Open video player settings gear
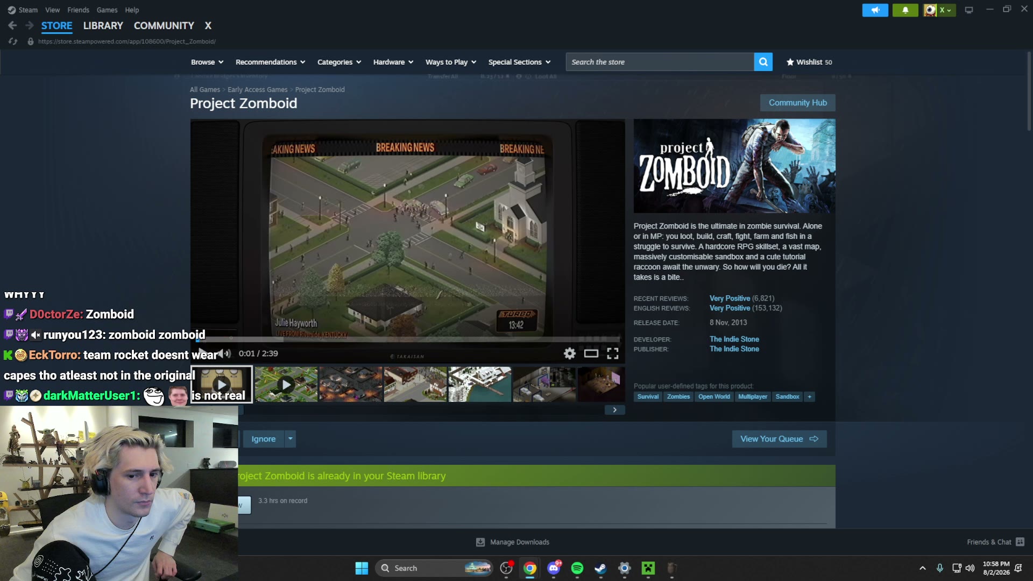Screen dimensions: 1033x581 570,353
